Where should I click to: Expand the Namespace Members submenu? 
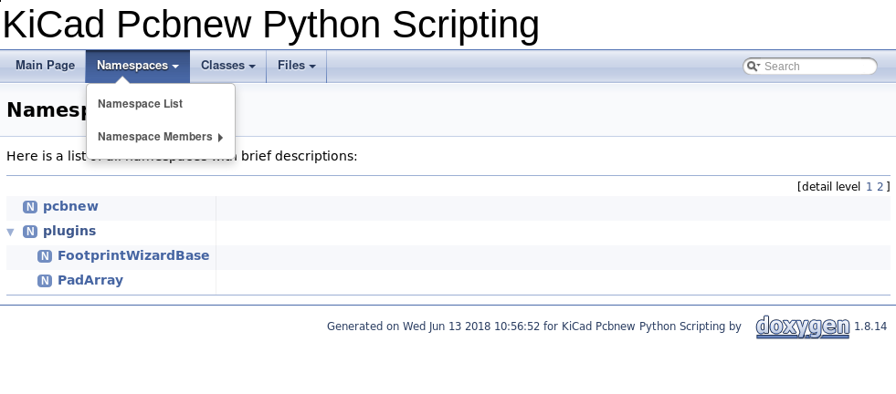(x=160, y=138)
